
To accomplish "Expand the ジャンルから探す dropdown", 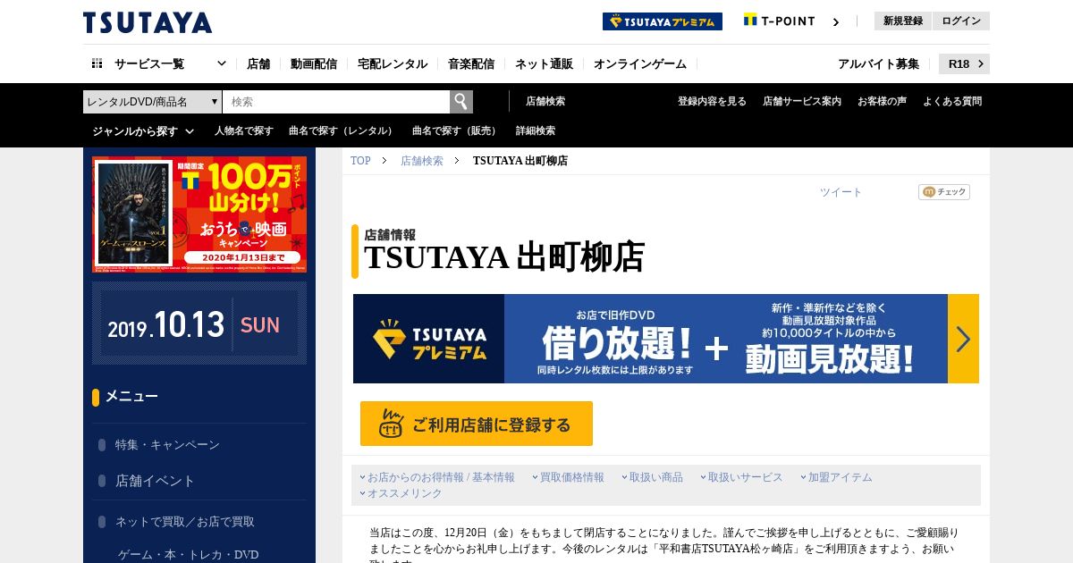I will [143, 131].
